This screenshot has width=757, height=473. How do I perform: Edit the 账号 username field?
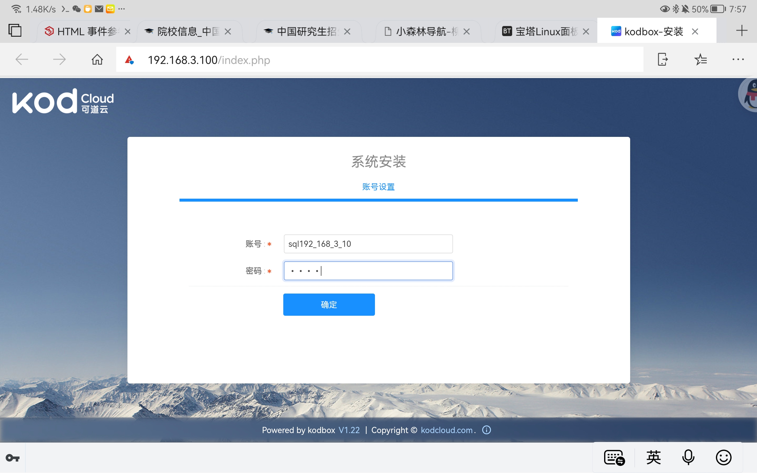pos(368,244)
